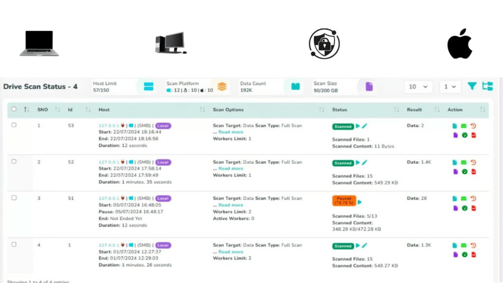Edit scan in row 1 with pencil icon
This screenshot has height=283, width=503.
tap(364, 126)
